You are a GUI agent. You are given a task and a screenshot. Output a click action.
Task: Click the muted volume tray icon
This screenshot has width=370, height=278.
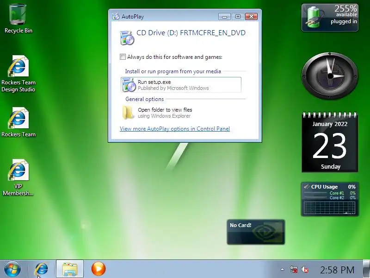[x=305, y=269]
